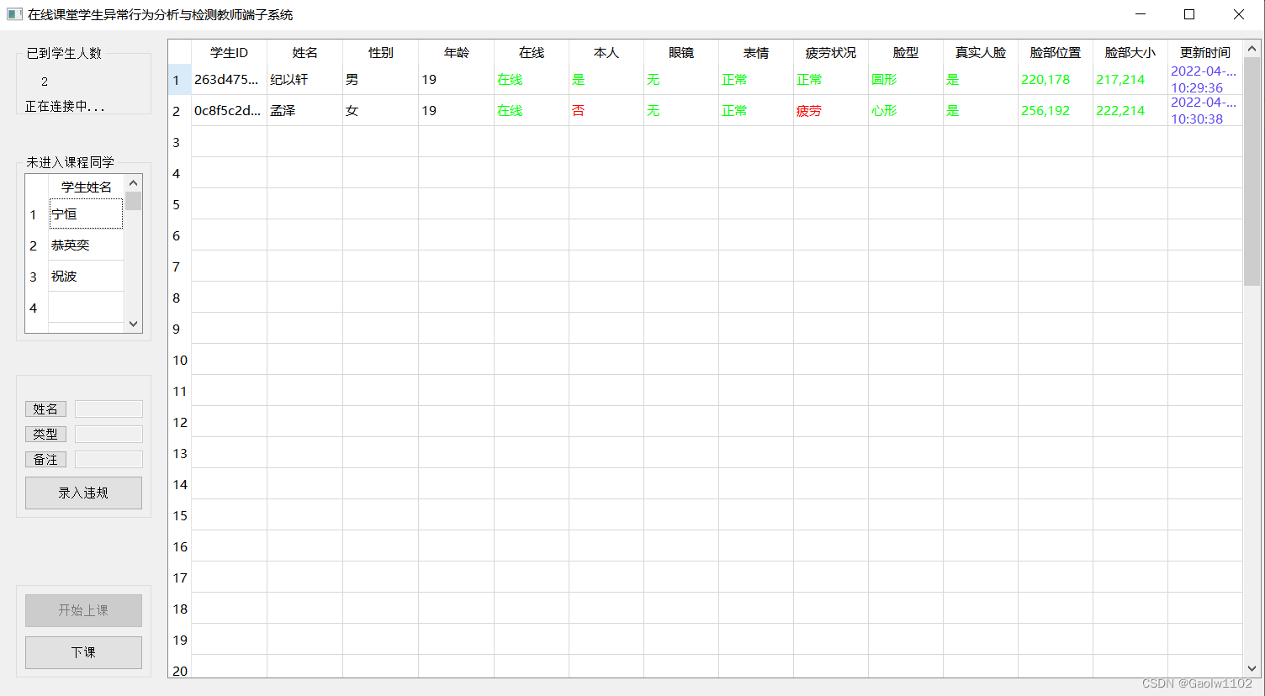Click the 下课 button to end class
Screen dimensions: 1265x696
click(83, 652)
